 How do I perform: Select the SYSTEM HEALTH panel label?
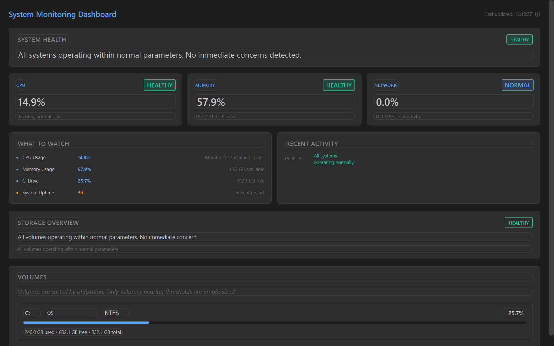42,39
